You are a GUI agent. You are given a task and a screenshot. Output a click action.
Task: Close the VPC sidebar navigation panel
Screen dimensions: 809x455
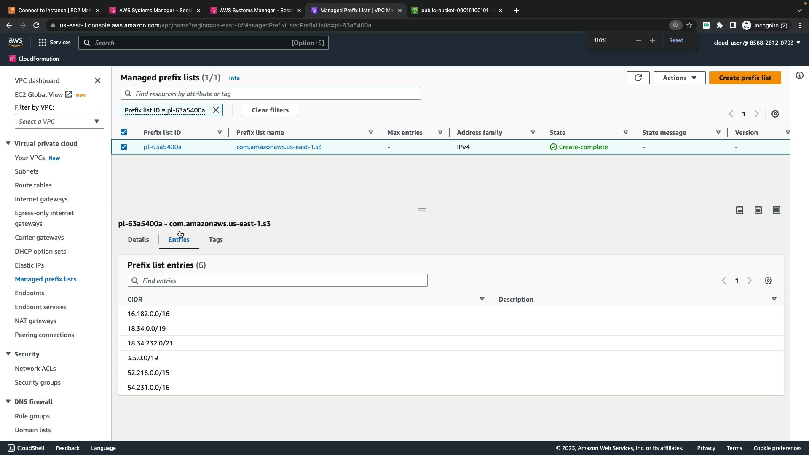97,80
